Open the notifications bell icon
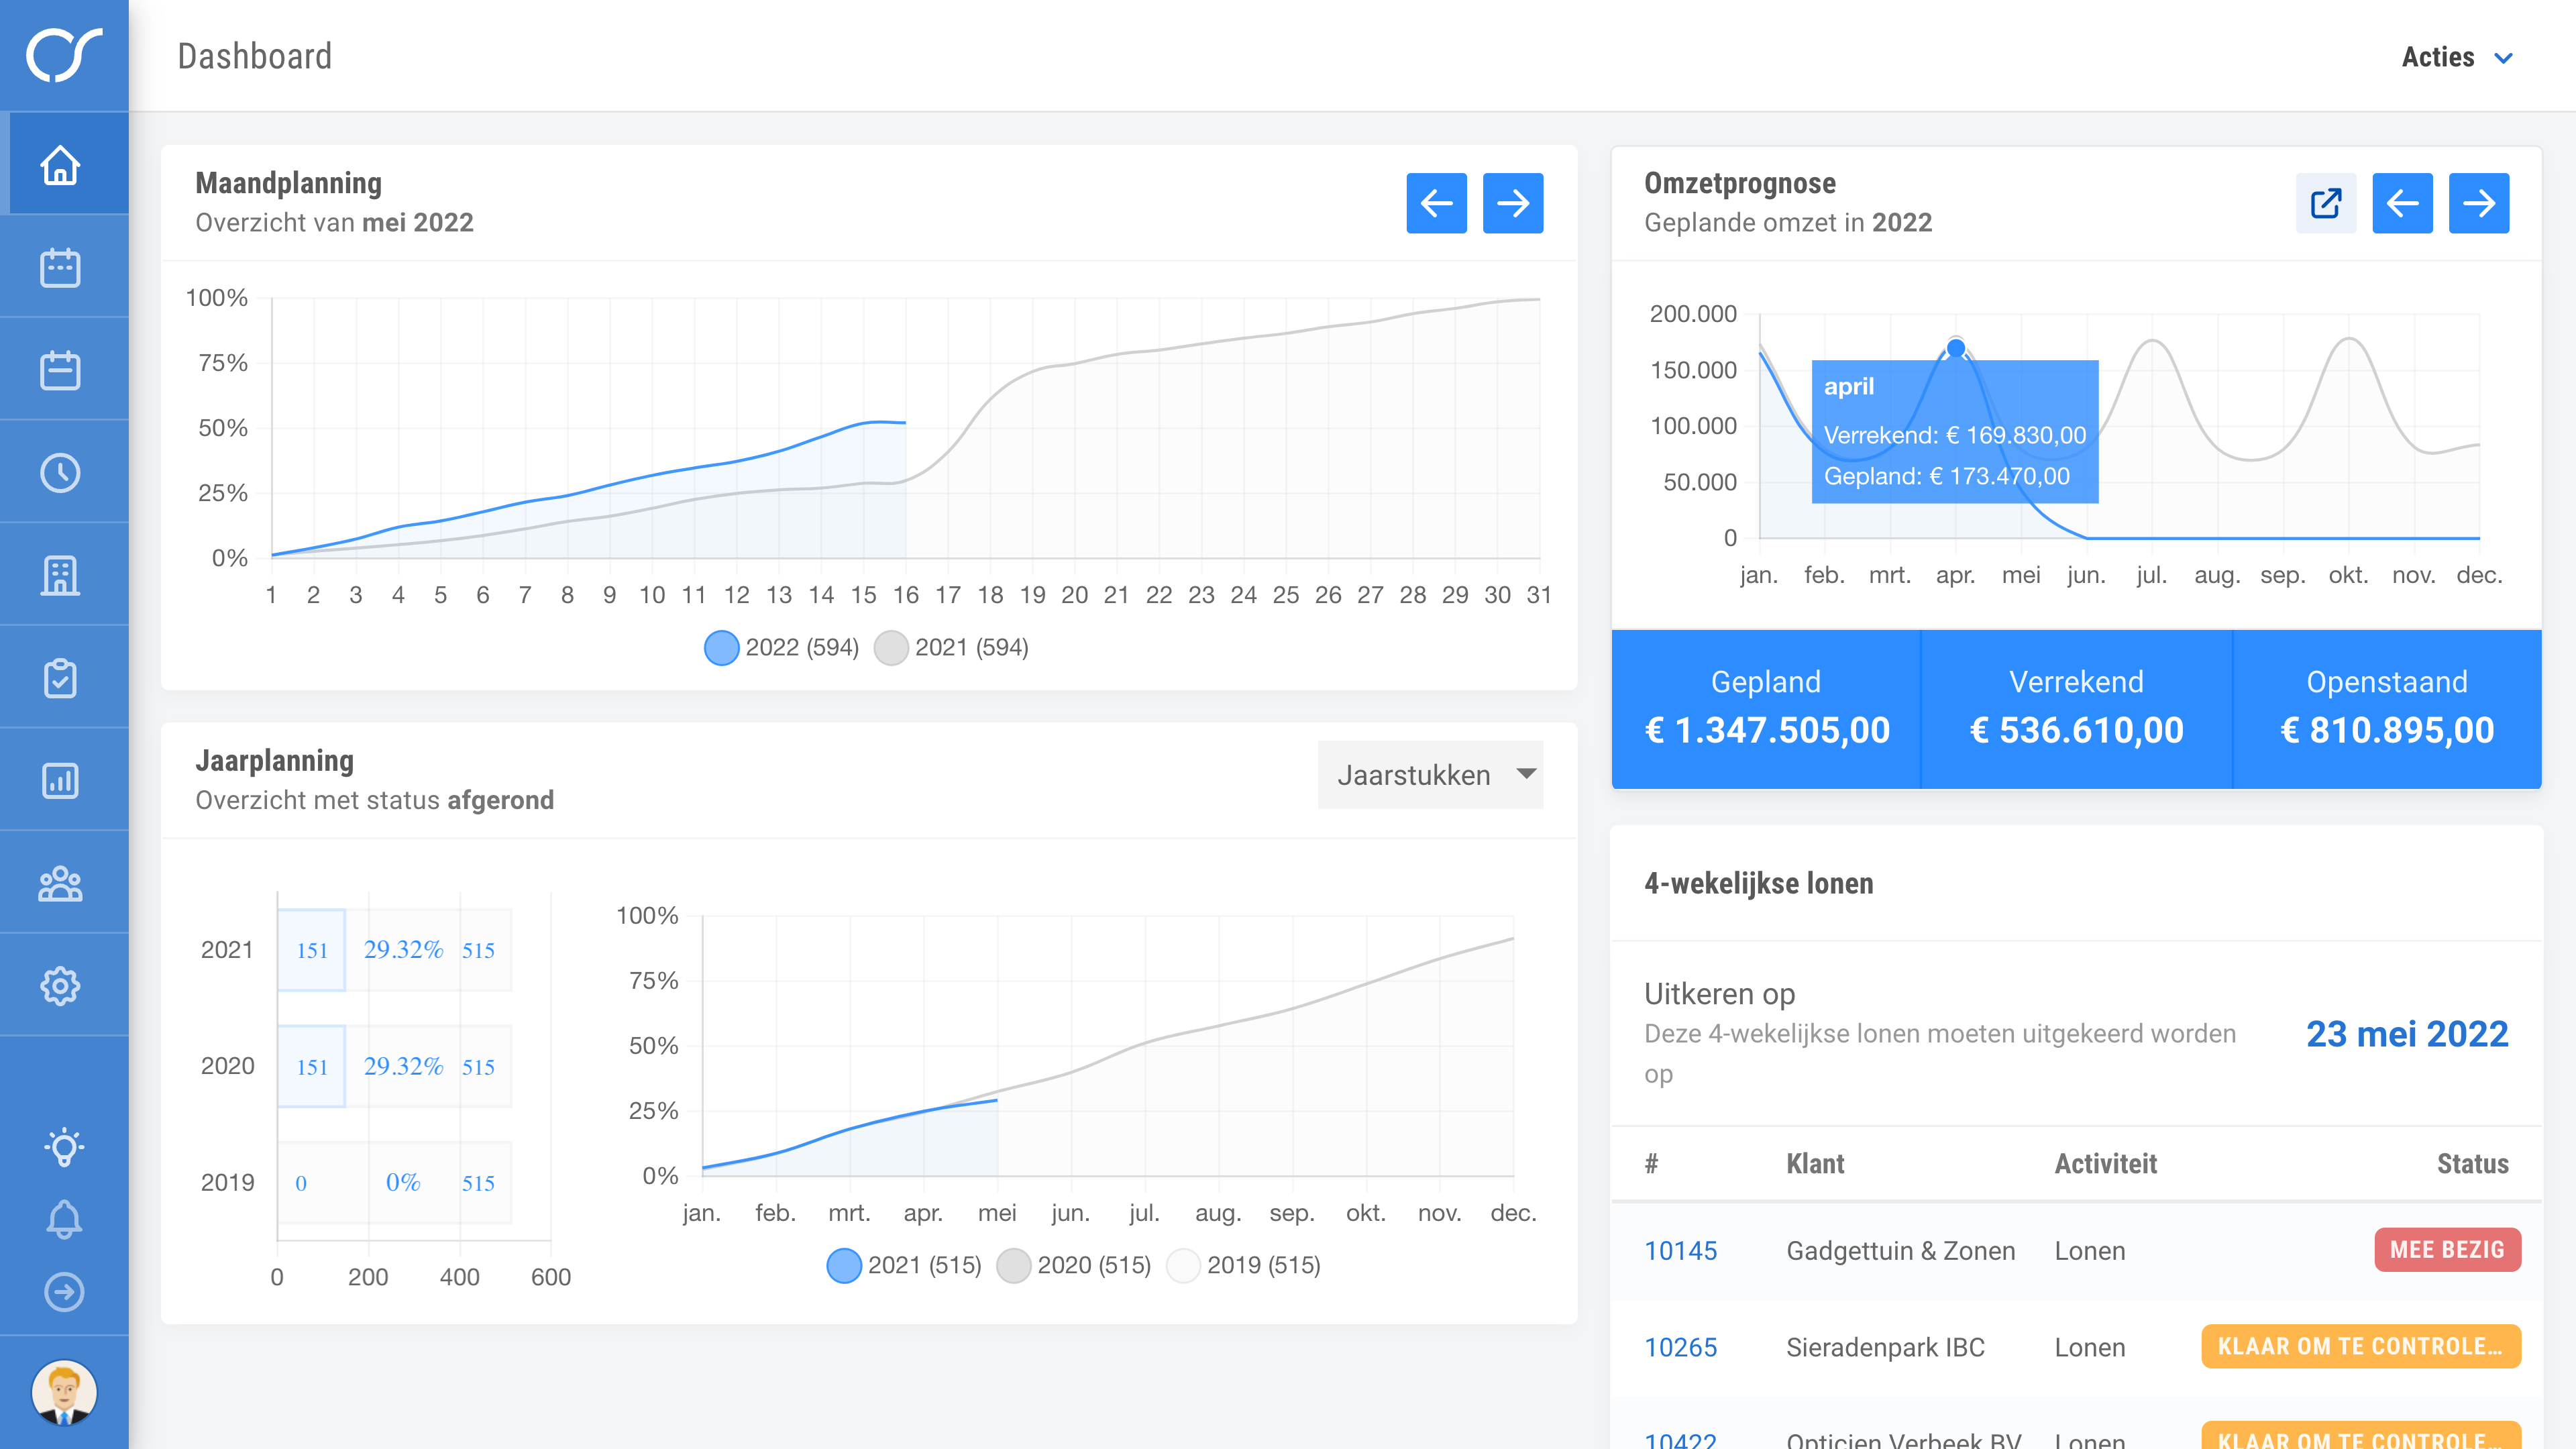Viewport: 2576px width, 1449px height. click(64, 1219)
